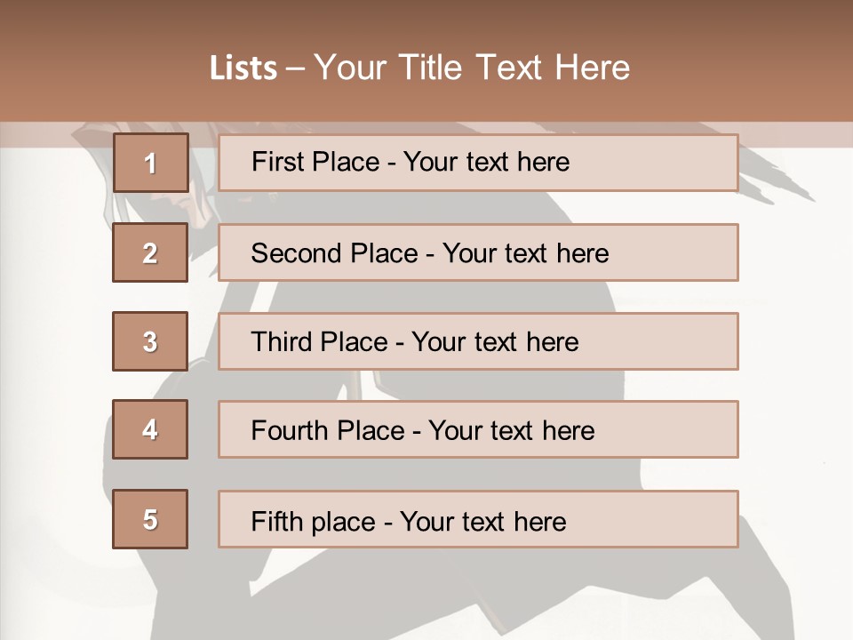Screen dimensions: 853x640
Task: Select the Third Place text bar
Action: 478,341
